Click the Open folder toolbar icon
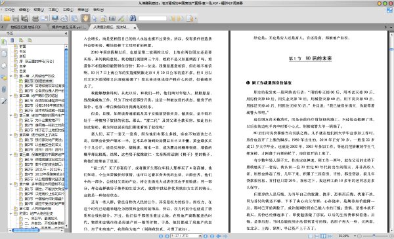394x239 pixels. [7, 18]
